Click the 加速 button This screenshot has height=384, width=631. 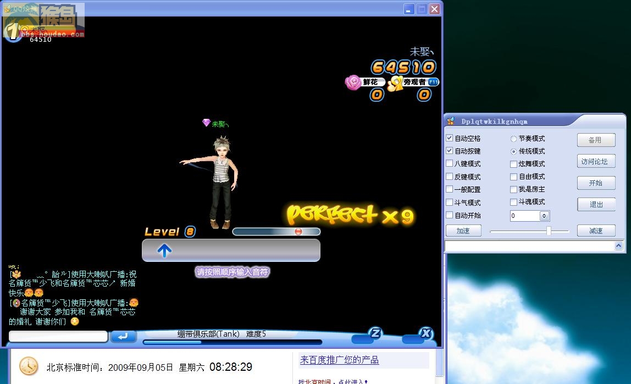463,231
